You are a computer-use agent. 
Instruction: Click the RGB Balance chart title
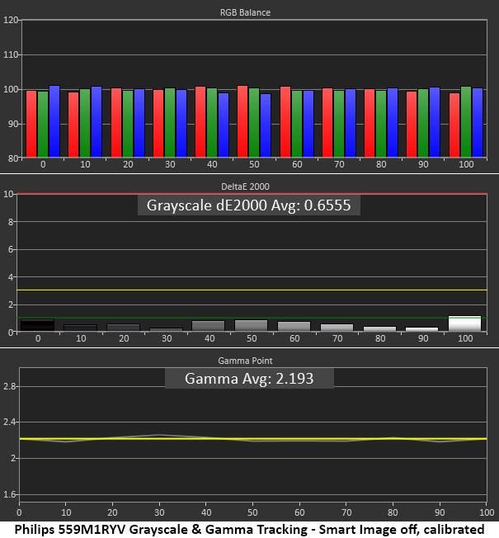[245, 12]
